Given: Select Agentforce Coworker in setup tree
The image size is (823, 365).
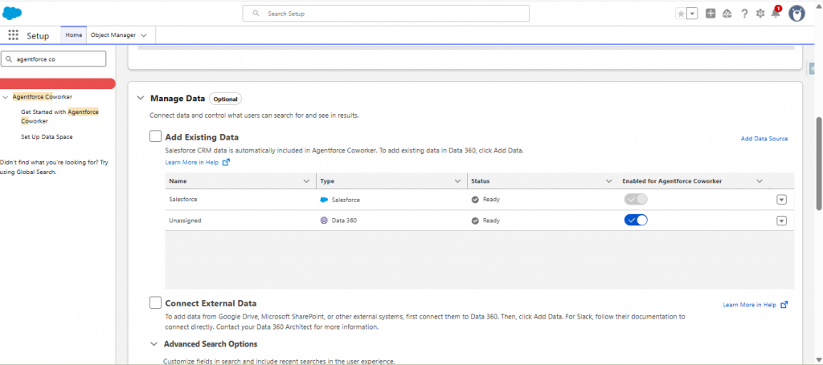Looking at the screenshot, I should 43,97.
